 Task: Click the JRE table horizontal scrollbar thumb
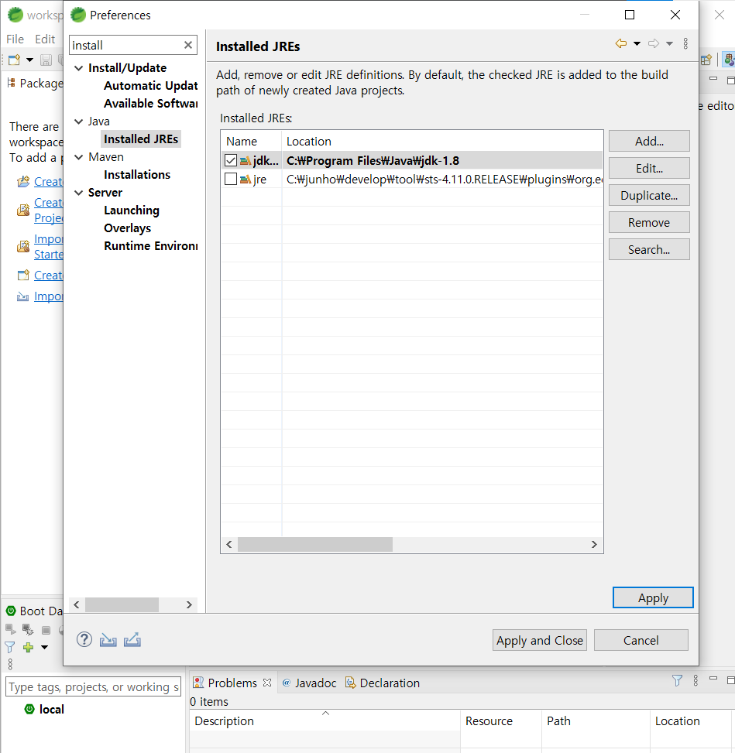coord(315,544)
